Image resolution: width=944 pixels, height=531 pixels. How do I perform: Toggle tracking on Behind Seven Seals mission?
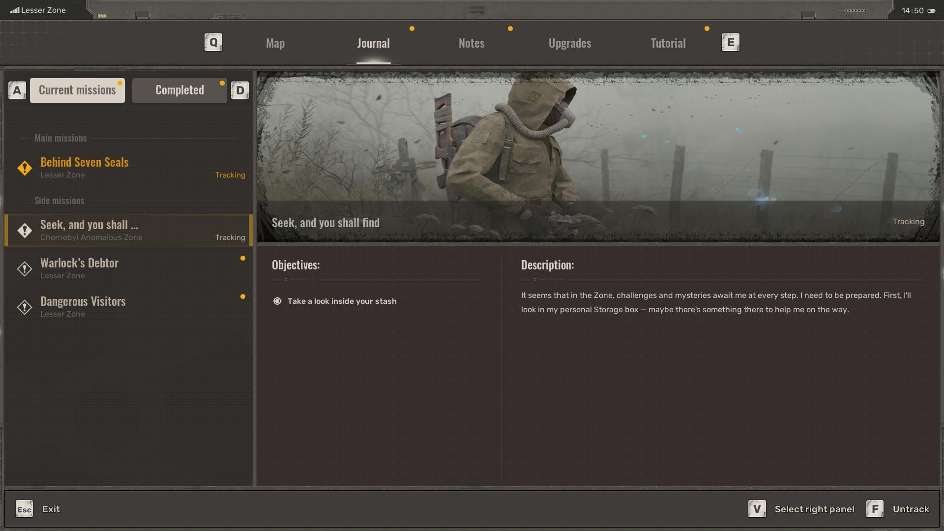click(230, 176)
